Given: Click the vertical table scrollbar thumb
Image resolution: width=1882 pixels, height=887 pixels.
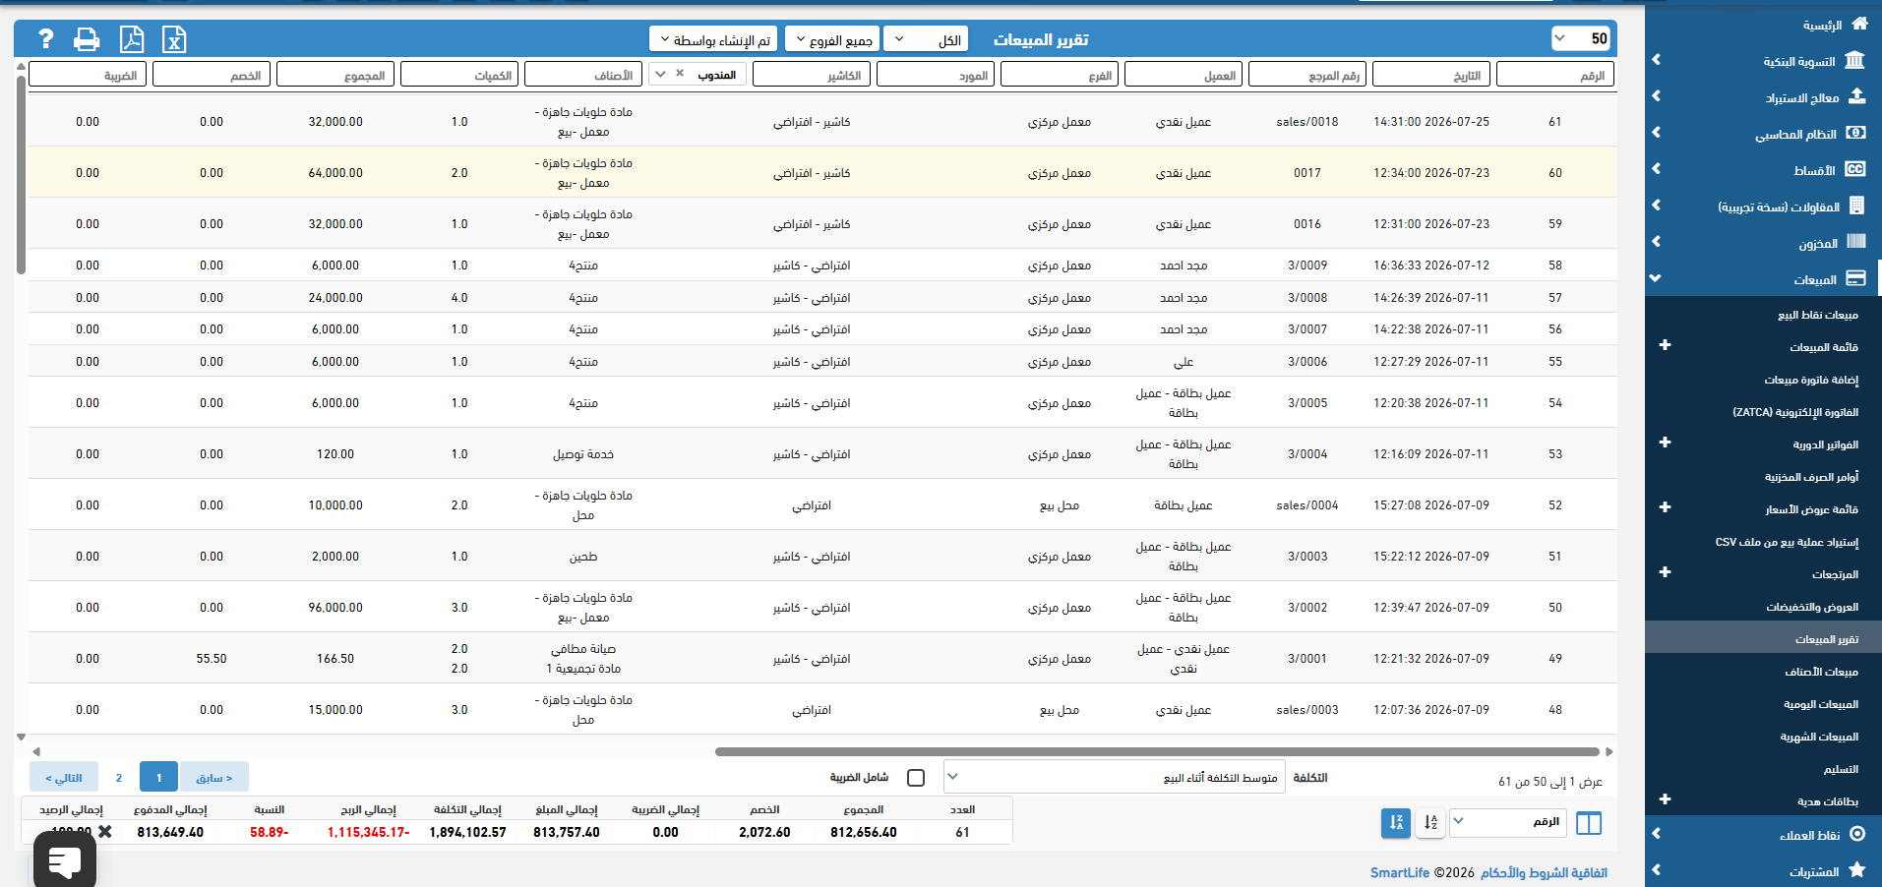Looking at the screenshot, I should 21,174.
